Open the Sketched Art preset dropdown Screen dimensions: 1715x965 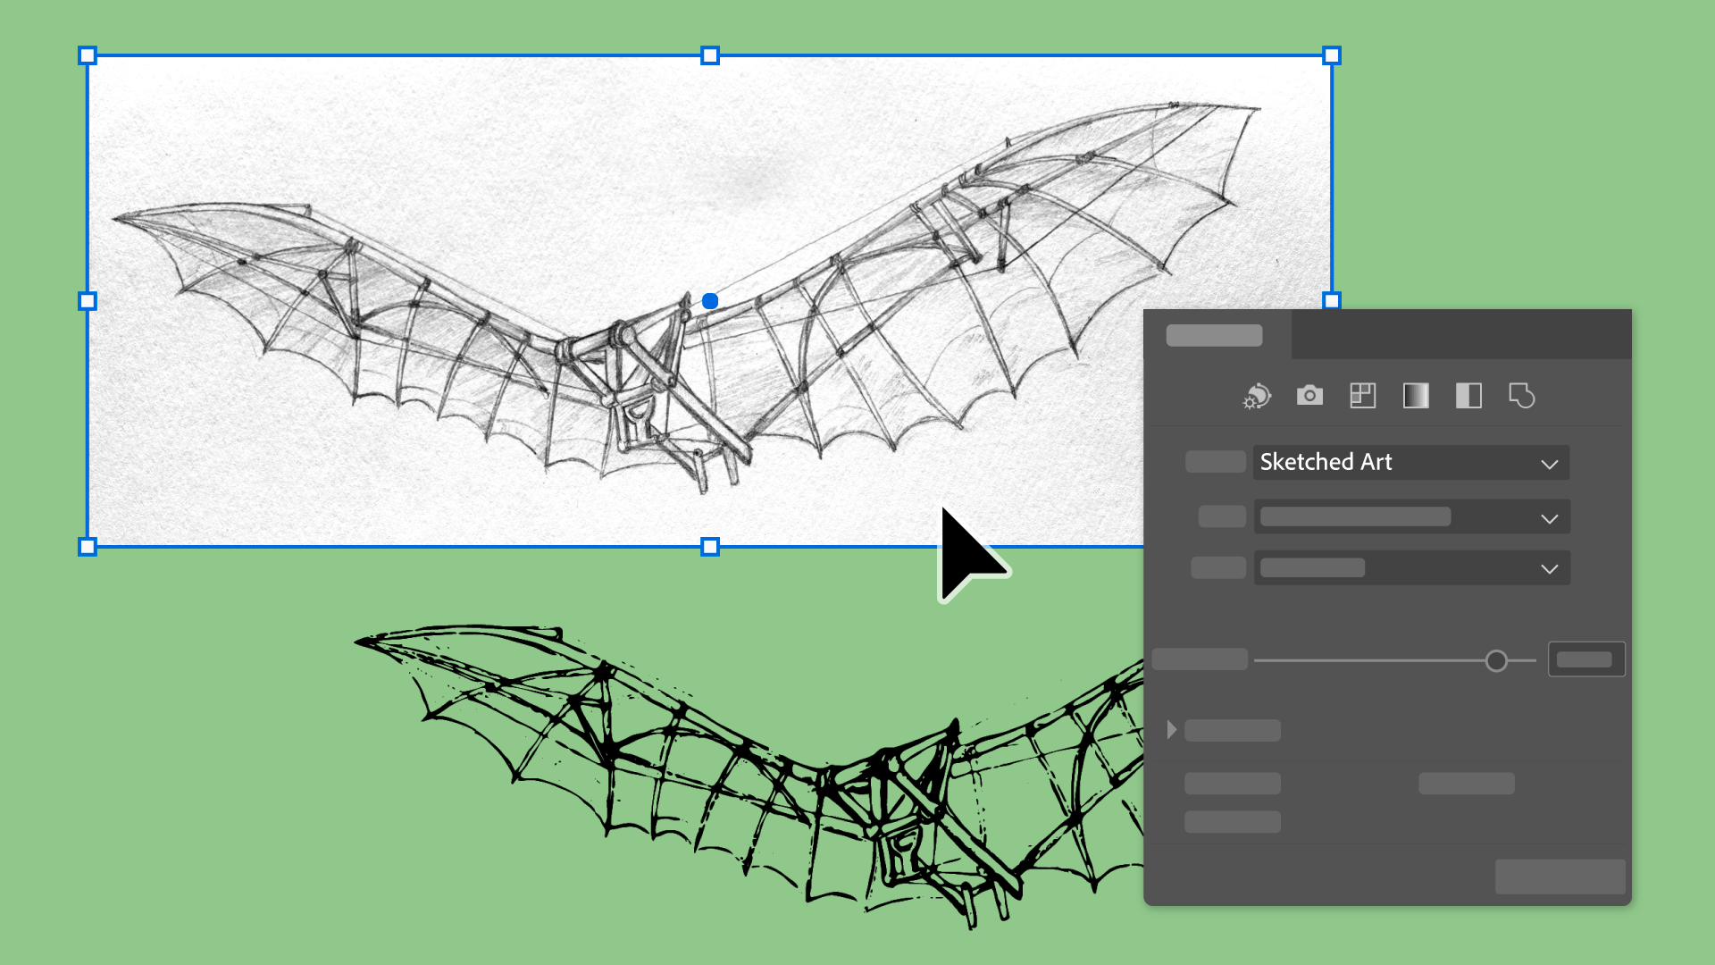click(1410, 463)
